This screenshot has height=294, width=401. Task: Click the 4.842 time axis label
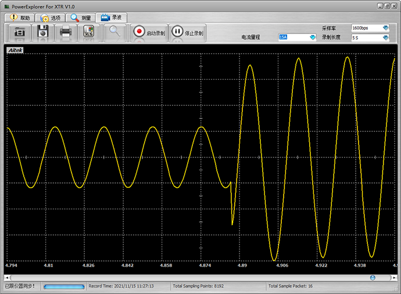coord(127,266)
